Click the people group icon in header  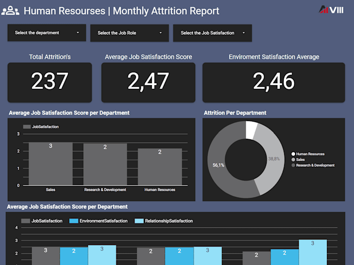coord(10,10)
